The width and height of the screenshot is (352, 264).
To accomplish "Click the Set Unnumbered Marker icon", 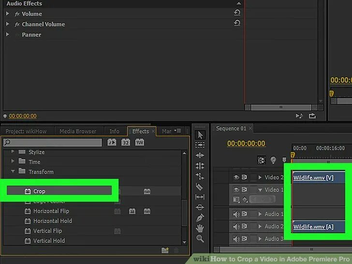I will tap(284, 160).
